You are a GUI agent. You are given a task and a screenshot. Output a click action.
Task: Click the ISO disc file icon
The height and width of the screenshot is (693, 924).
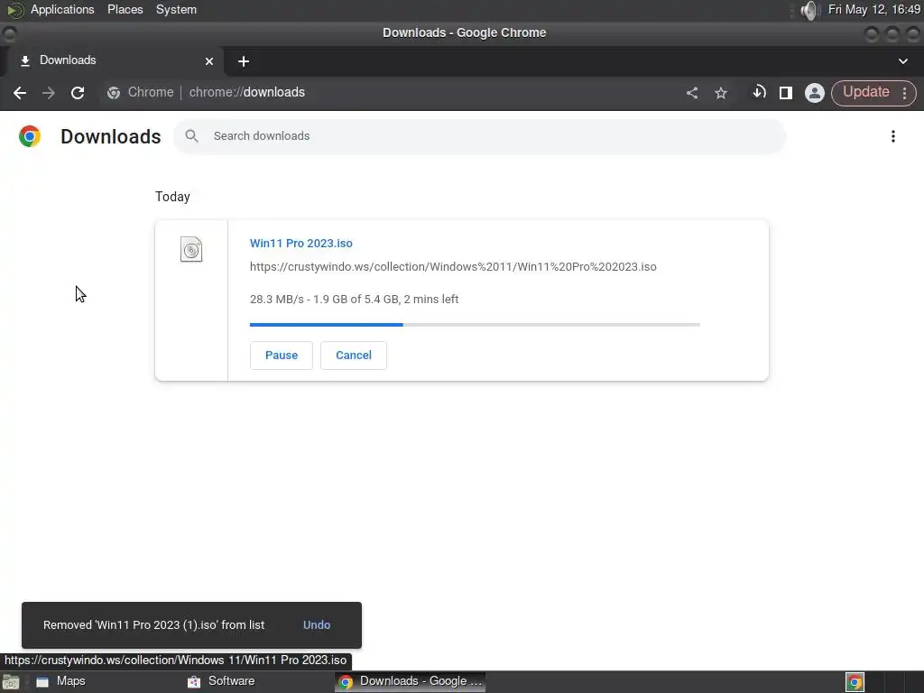pyautogui.click(x=191, y=249)
